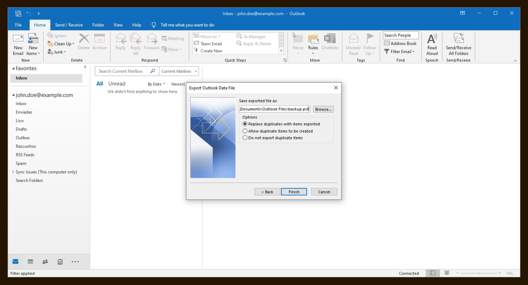The image size is (528, 285).
Task: Expand the Junk dropdown
Action: tap(57, 52)
